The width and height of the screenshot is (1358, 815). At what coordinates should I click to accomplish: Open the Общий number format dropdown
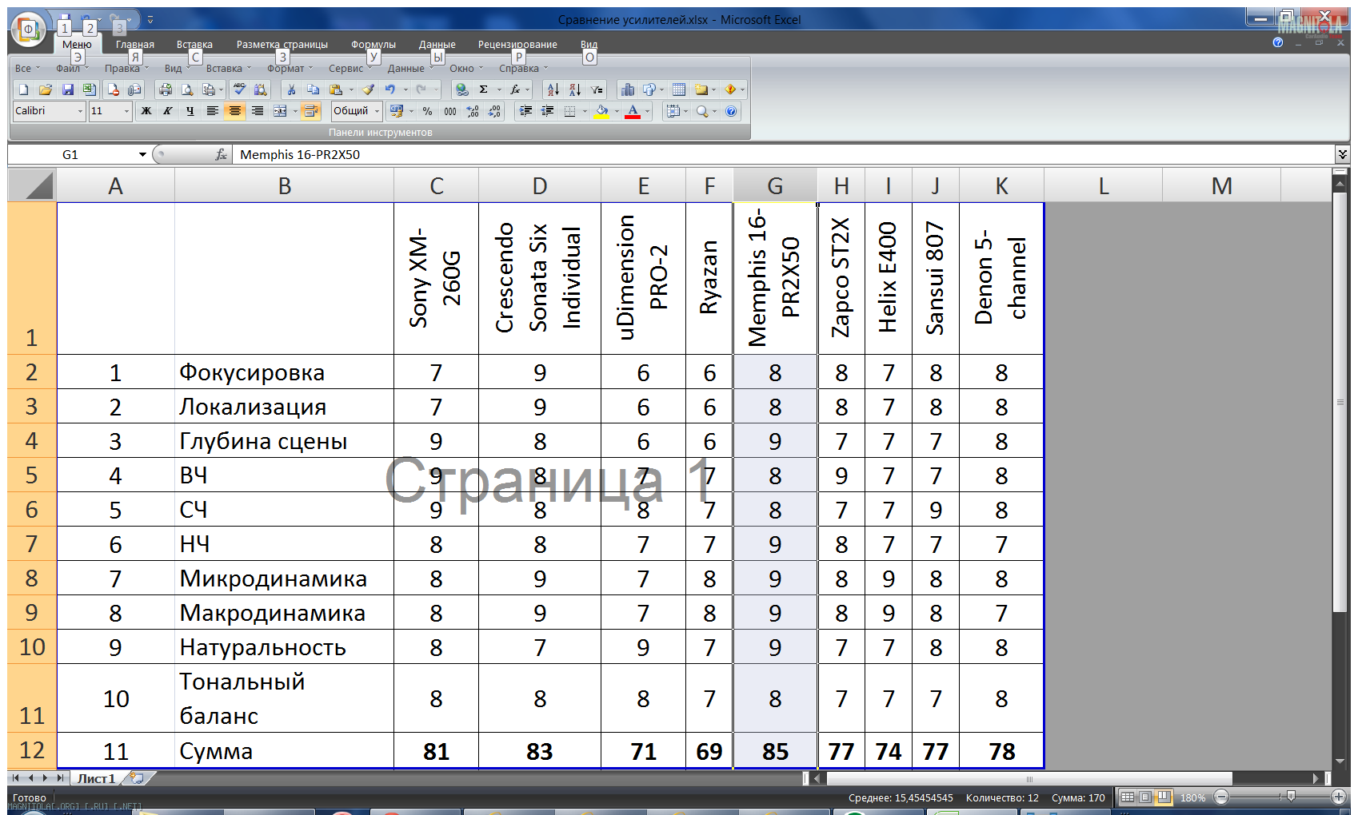click(x=377, y=111)
